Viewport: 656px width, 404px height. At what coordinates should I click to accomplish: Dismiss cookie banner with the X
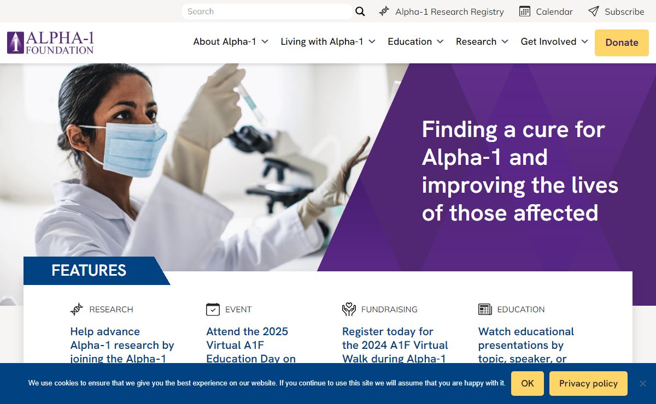pyautogui.click(x=643, y=383)
